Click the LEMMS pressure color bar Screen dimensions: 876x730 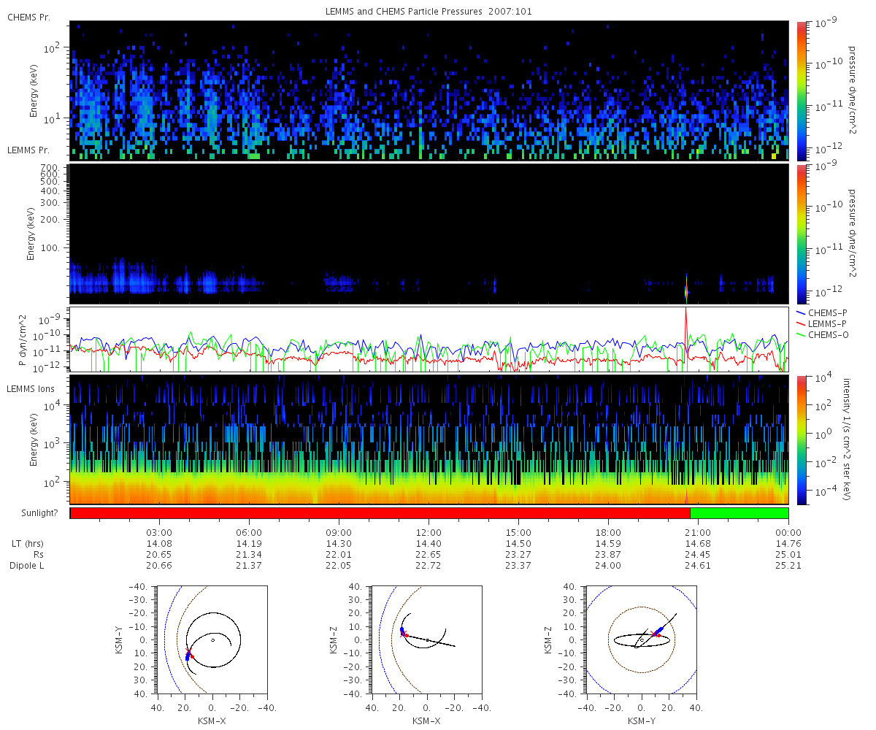point(802,234)
